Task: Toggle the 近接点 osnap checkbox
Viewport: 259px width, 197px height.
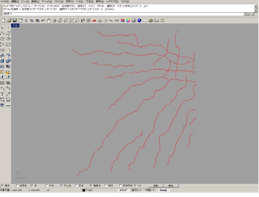Action: [17, 186]
